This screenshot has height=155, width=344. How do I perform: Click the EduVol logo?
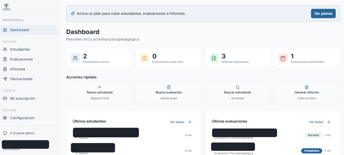click(6, 7)
